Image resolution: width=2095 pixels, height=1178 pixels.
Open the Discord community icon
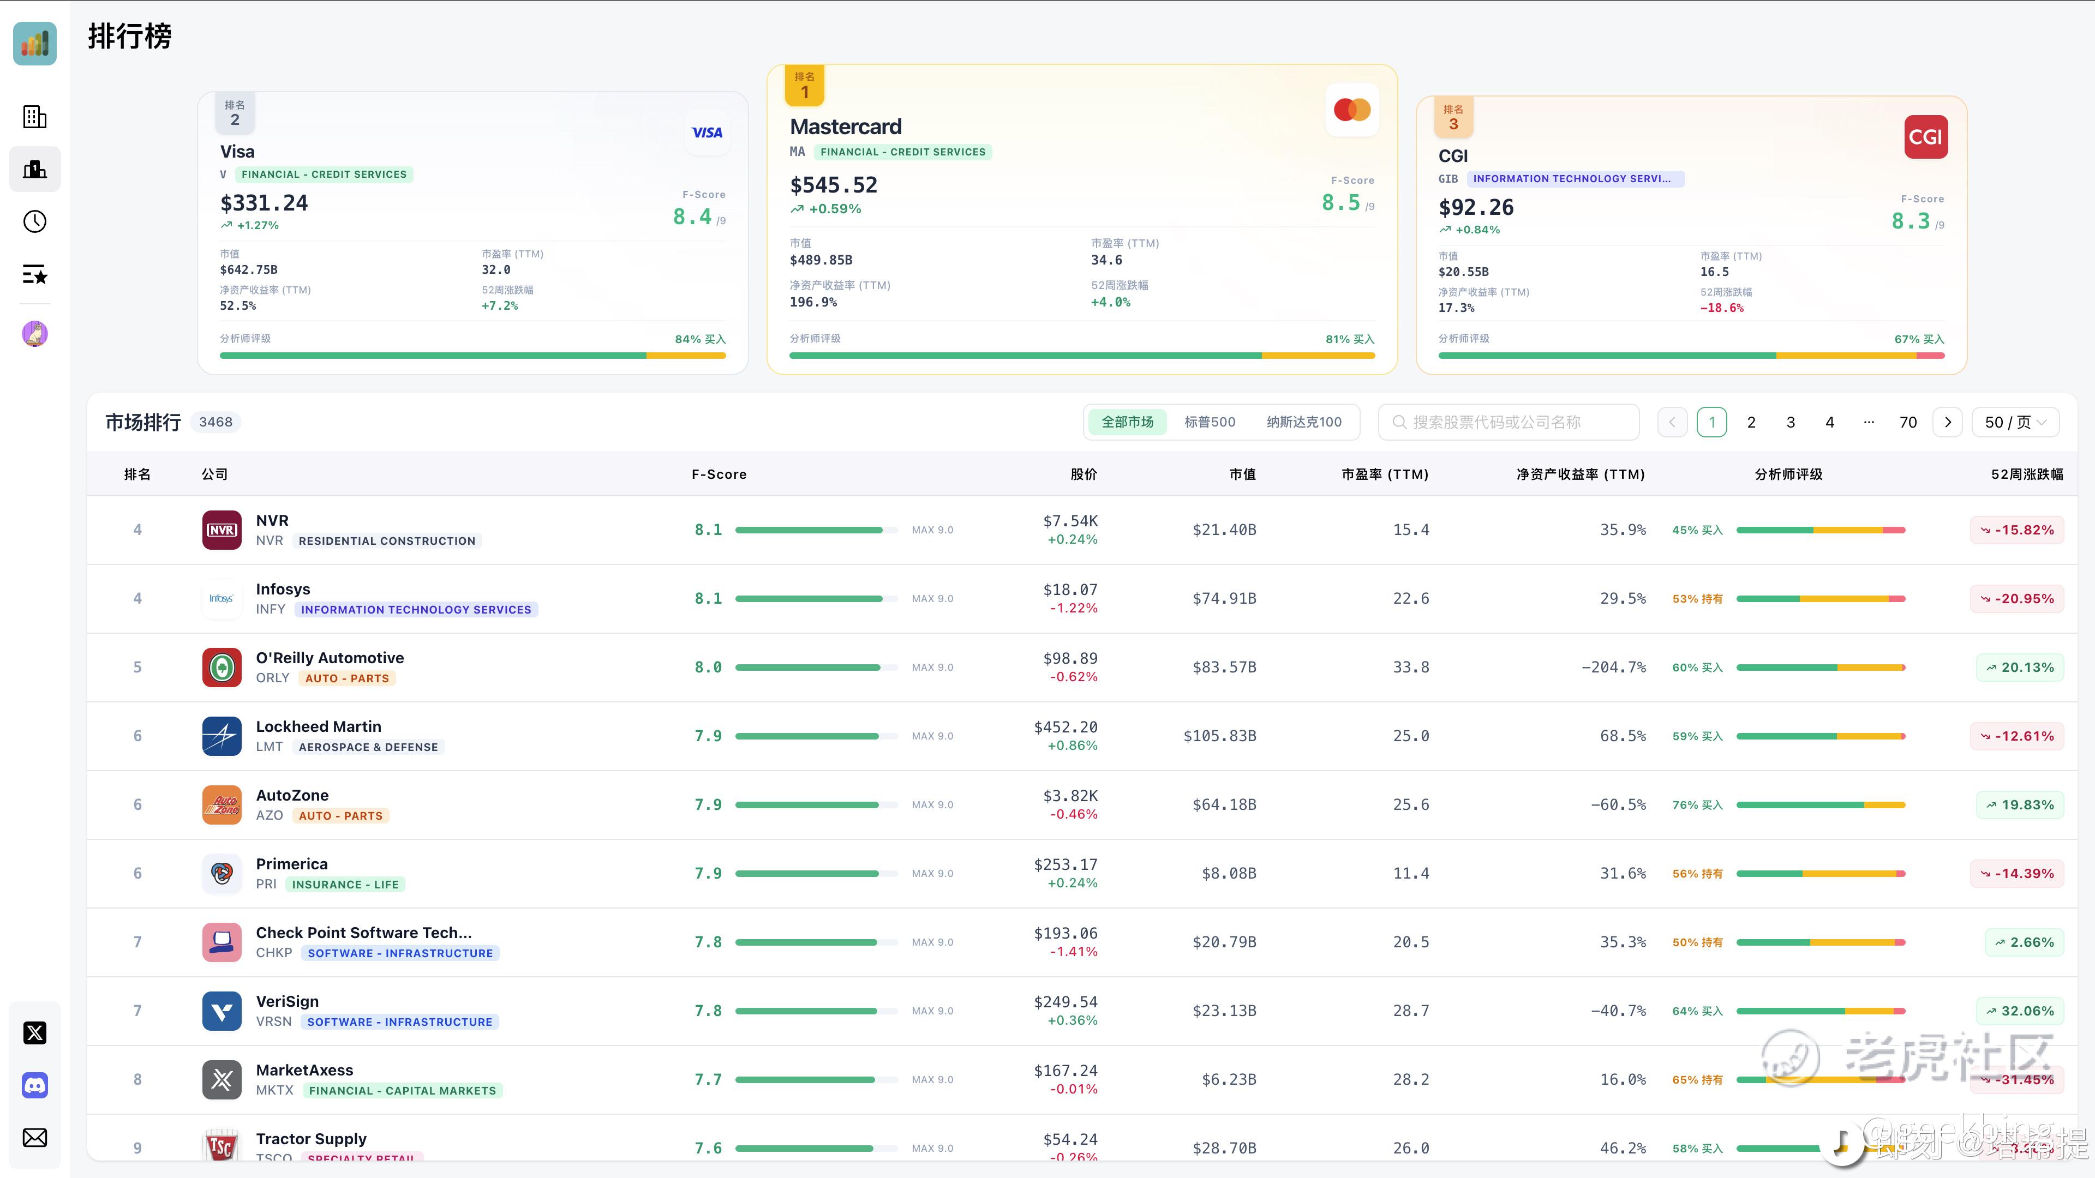(x=35, y=1085)
